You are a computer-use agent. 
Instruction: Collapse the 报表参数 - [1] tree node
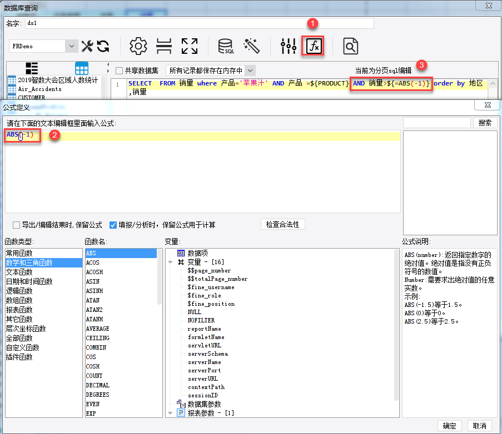coord(170,413)
